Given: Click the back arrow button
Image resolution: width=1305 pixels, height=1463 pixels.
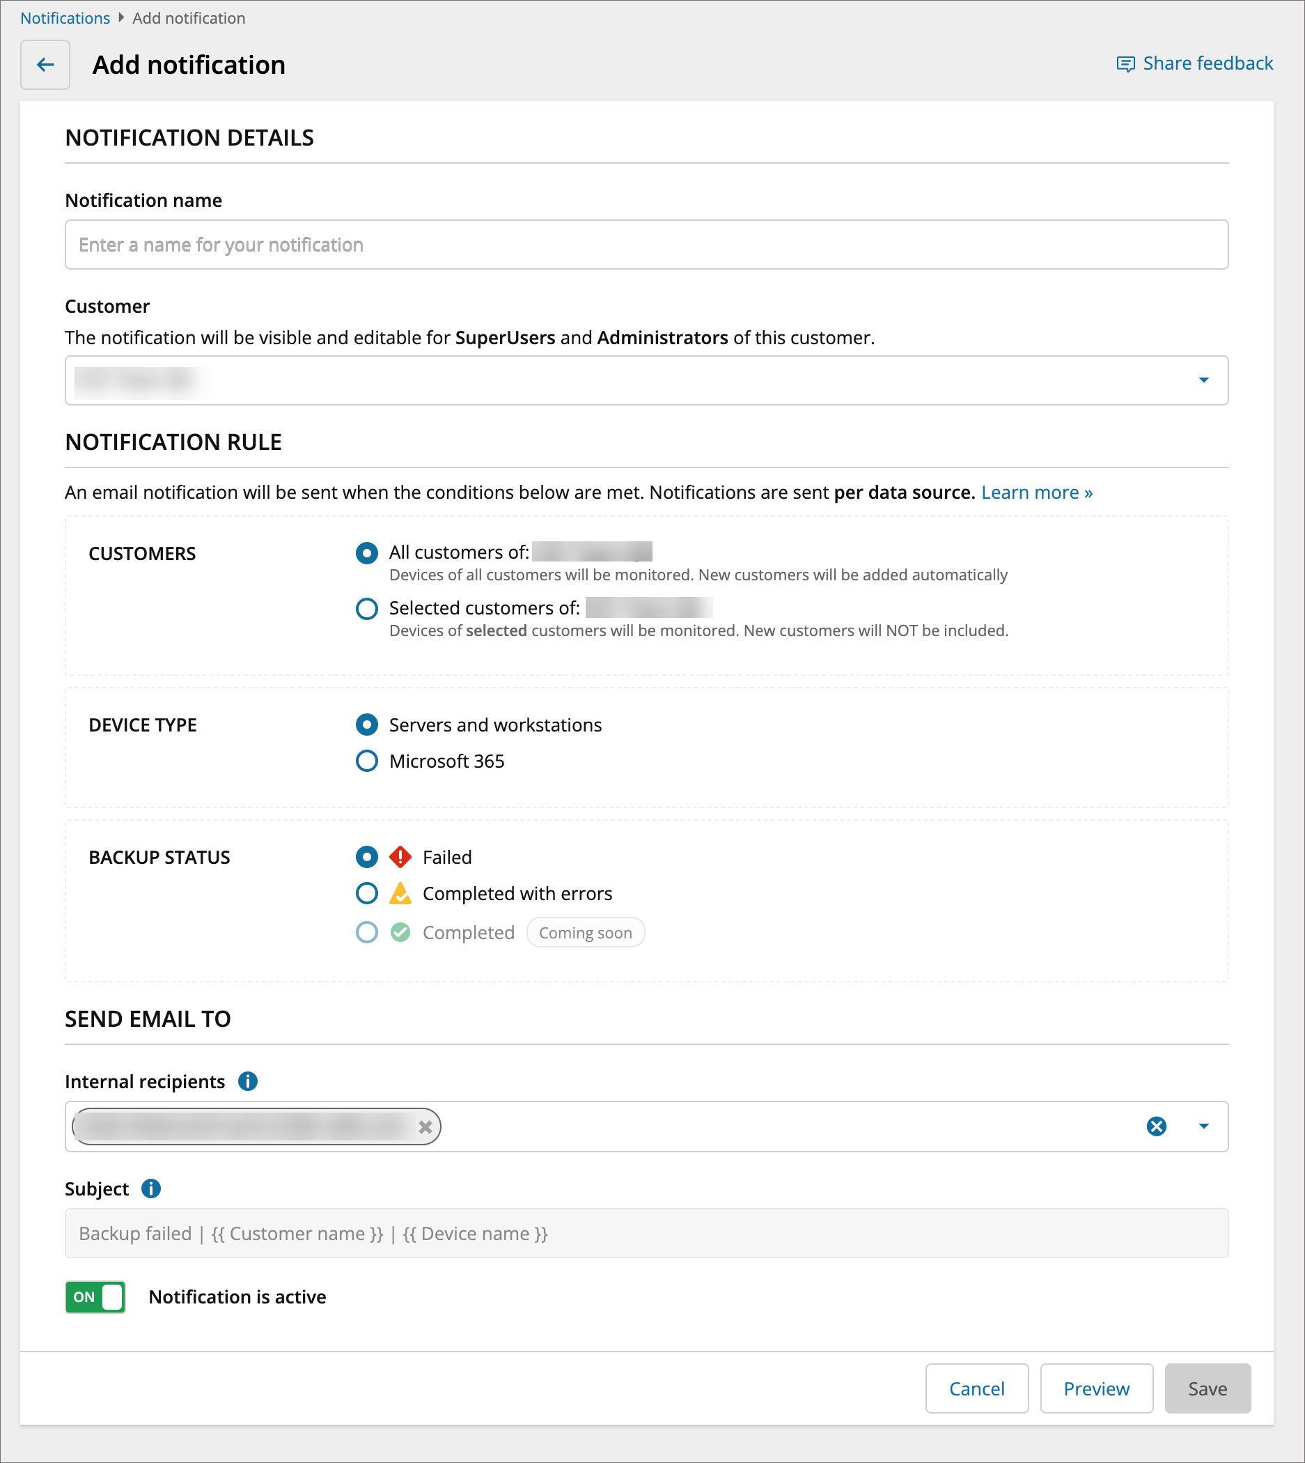Looking at the screenshot, I should (45, 65).
